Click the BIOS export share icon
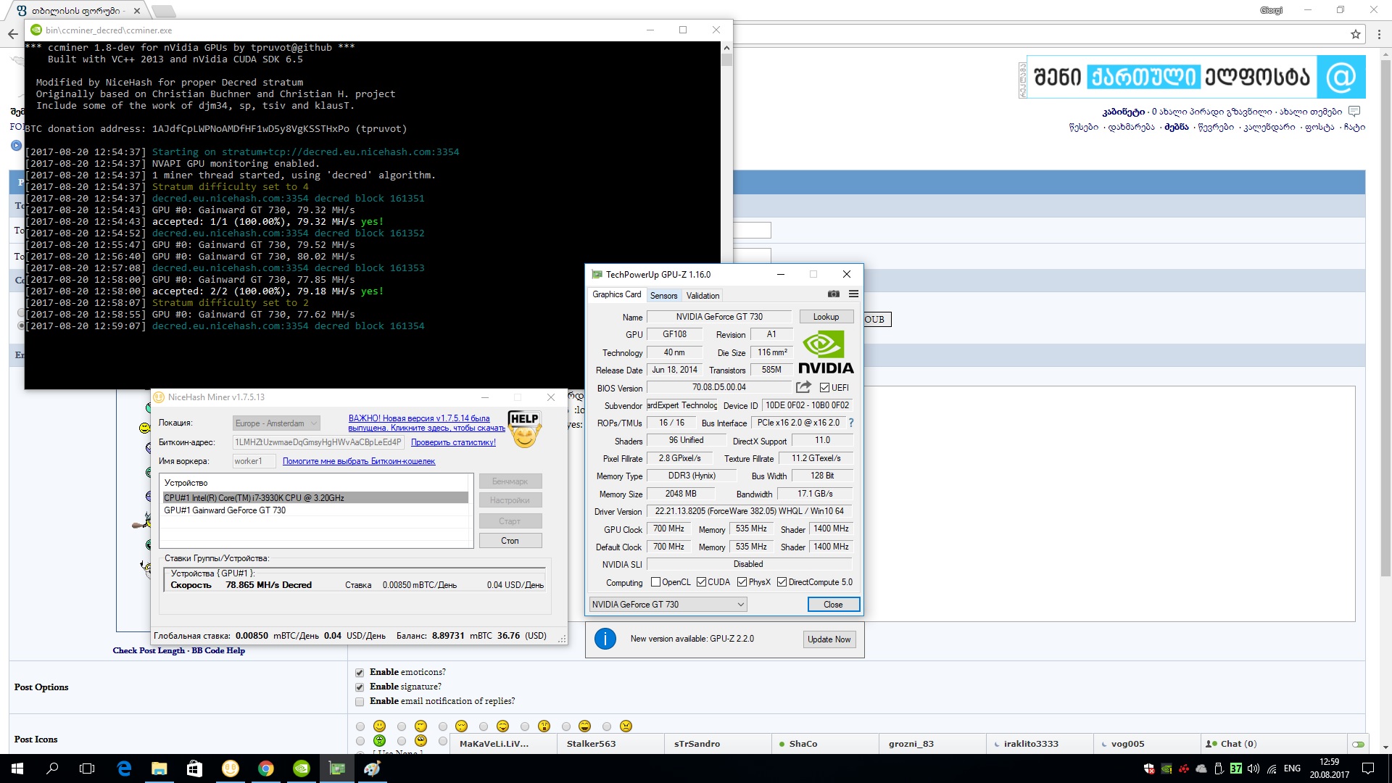 [803, 387]
